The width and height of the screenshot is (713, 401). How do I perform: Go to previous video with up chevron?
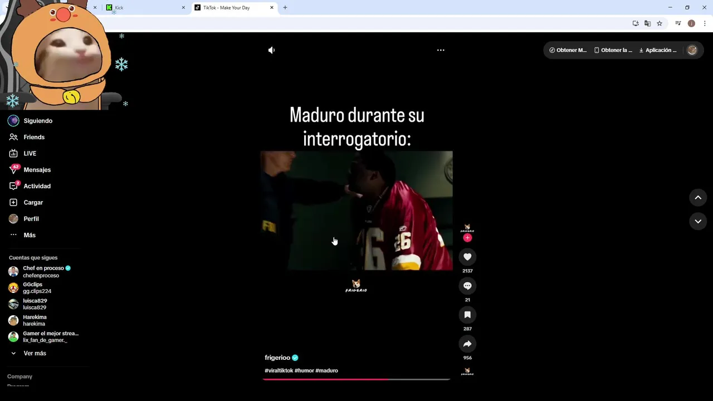(x=698, y=198)
